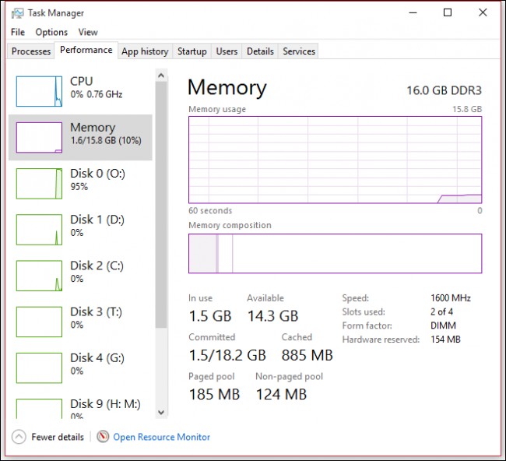Open the Options menu
506x461 pixels.
[51, 32]
